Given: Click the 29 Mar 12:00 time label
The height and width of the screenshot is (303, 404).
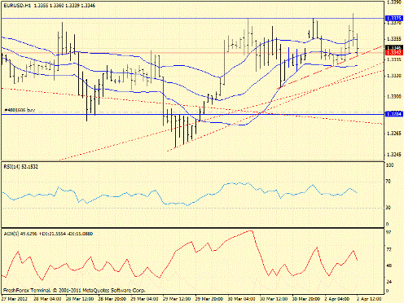Looking at the screenshot, I should tap(177, 299).
